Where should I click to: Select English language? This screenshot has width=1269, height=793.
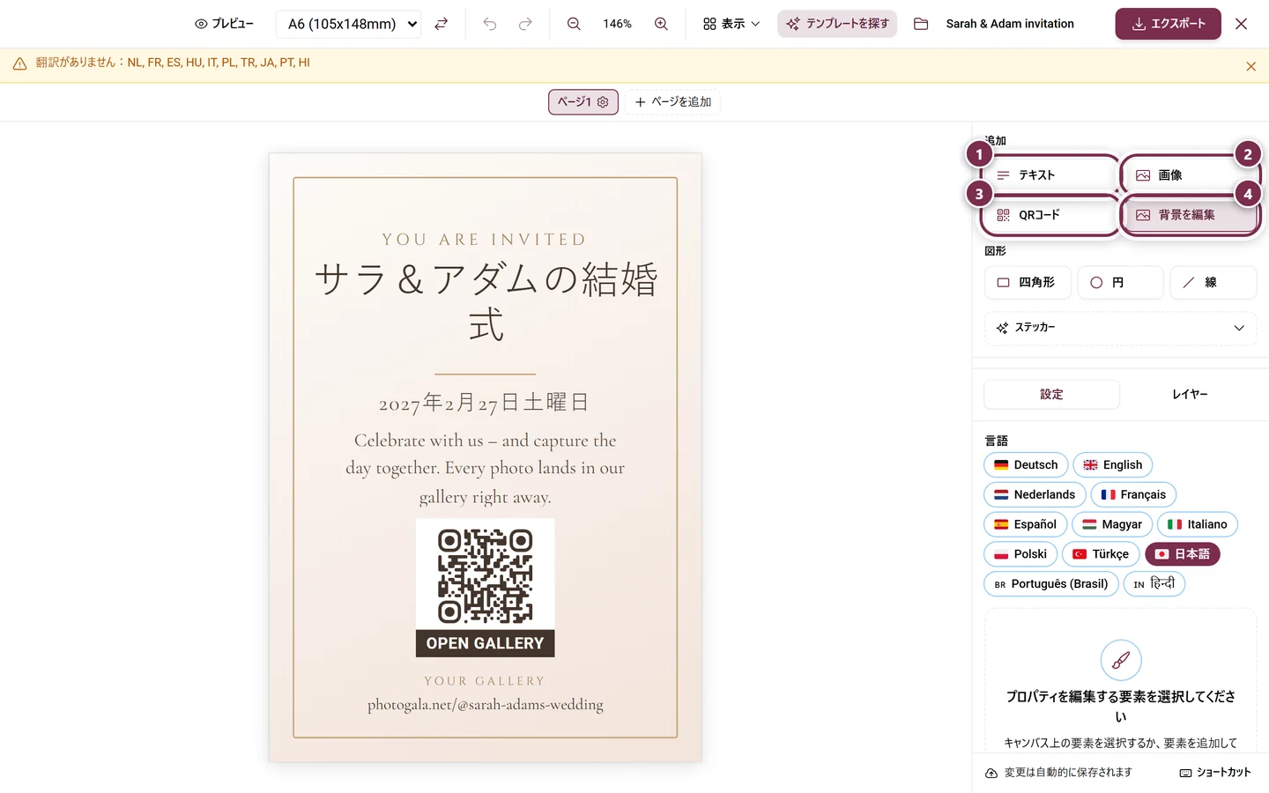tap(1112, 465)
